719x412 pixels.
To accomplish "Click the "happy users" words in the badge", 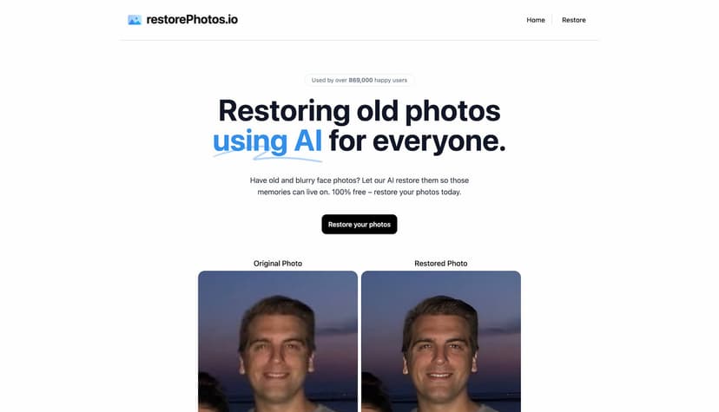I will tap(391, 80).
